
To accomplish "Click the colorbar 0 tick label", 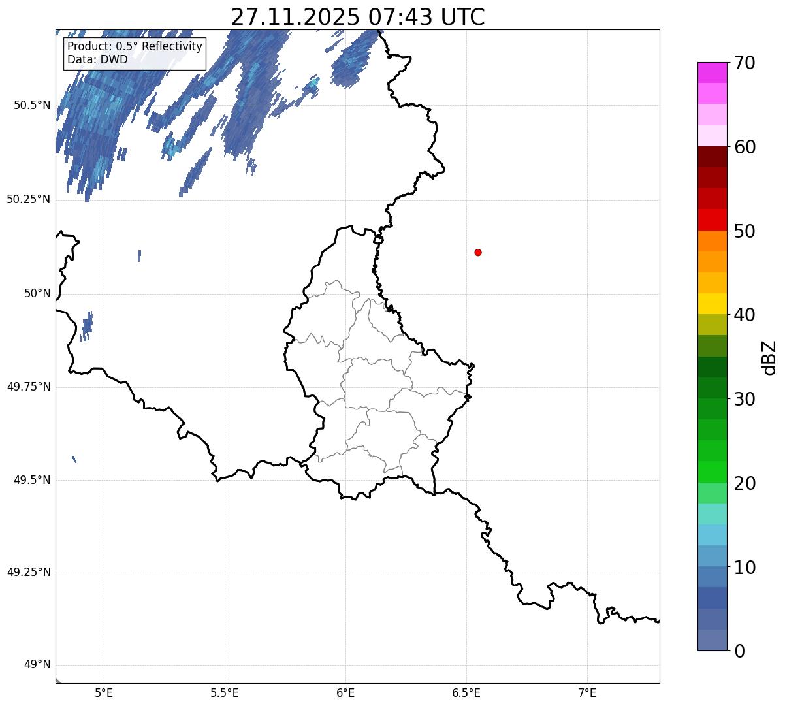I will [739, 651].
